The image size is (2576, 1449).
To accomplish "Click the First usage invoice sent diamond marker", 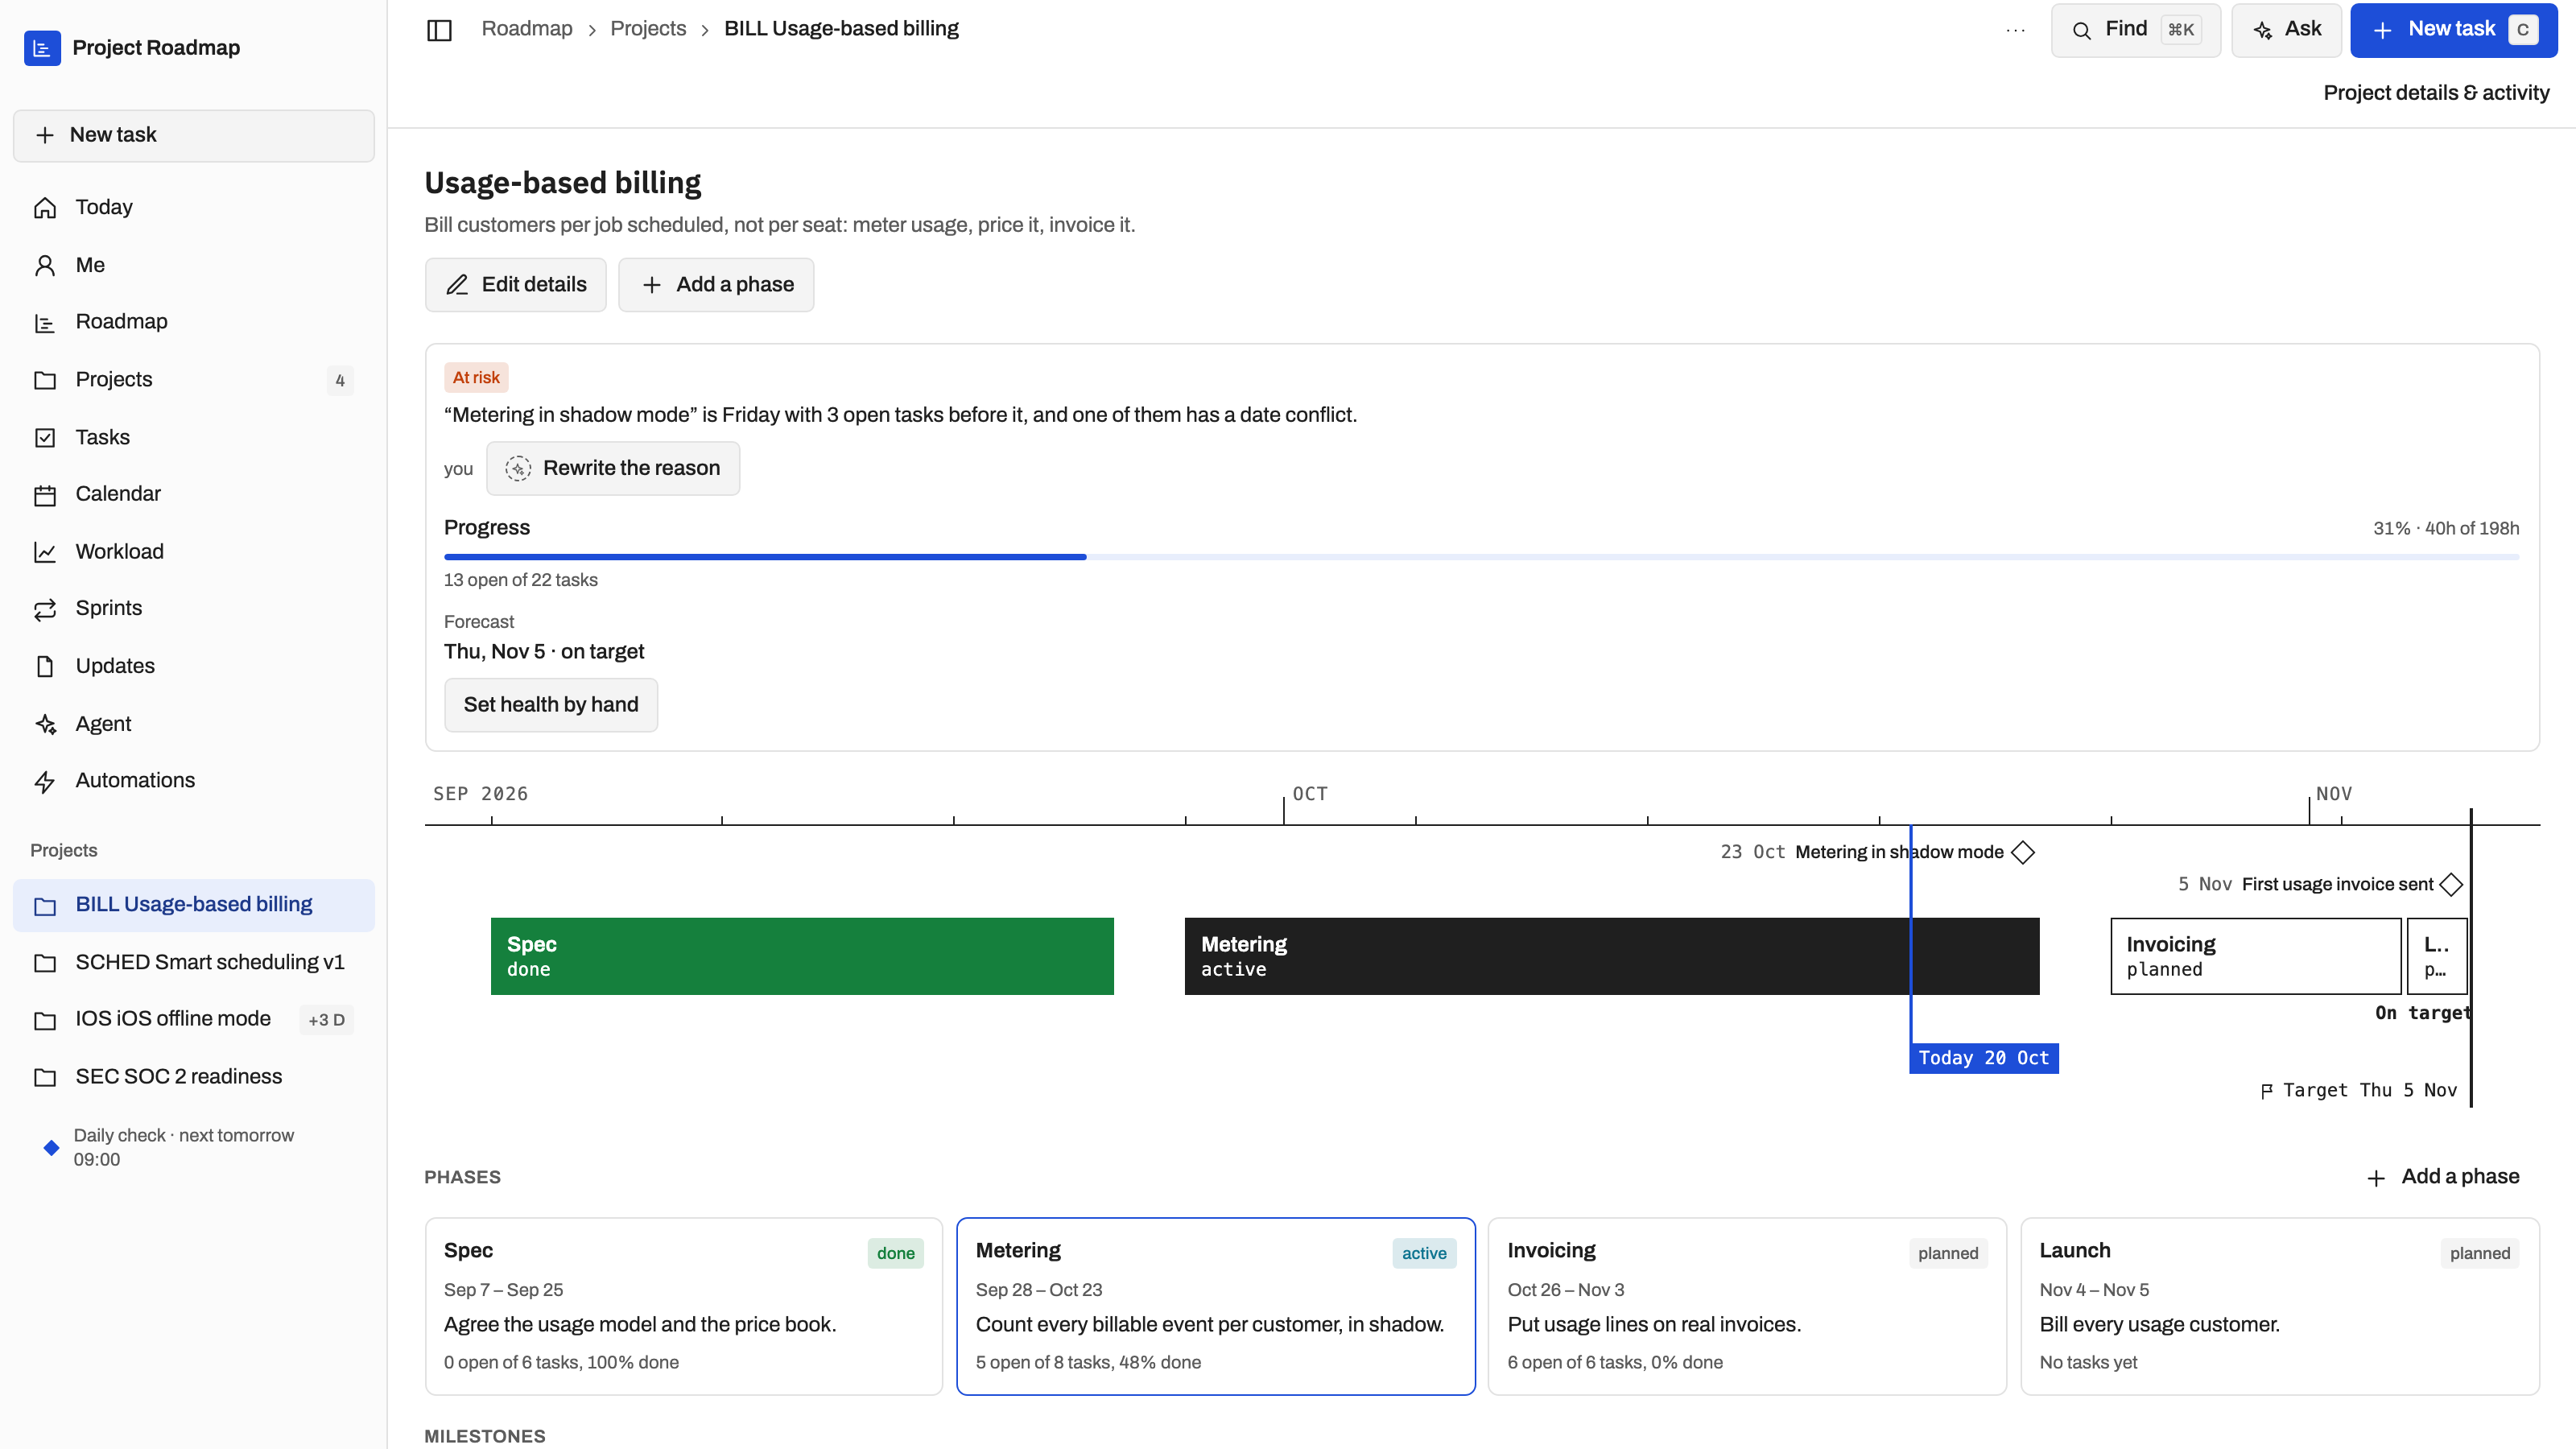I will click(x=2451, y=884).
